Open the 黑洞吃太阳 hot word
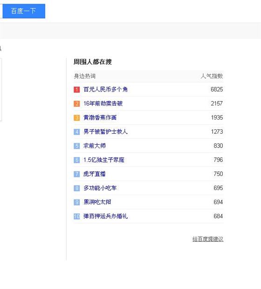 coord(97,202)
